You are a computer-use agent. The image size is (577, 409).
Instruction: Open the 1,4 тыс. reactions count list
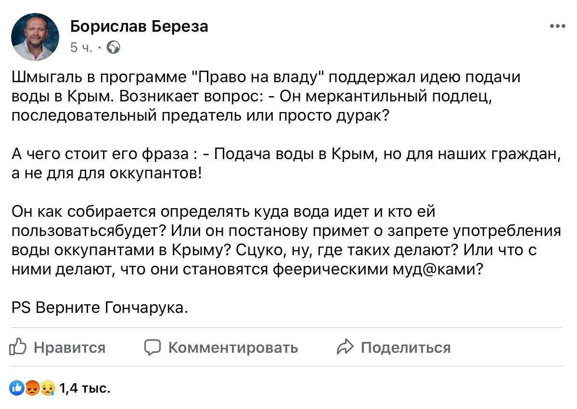85,388
